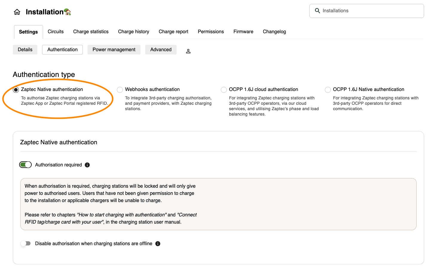This screenshot has width=442, height=267.
Task: Turn off the Authorisation required toggle
Action: point(25,165)
